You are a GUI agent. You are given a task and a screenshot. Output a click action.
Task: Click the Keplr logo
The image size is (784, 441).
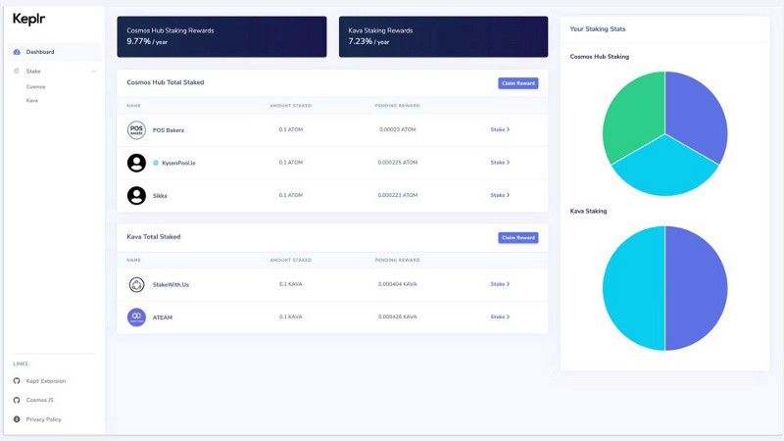(x=28, y=19)
